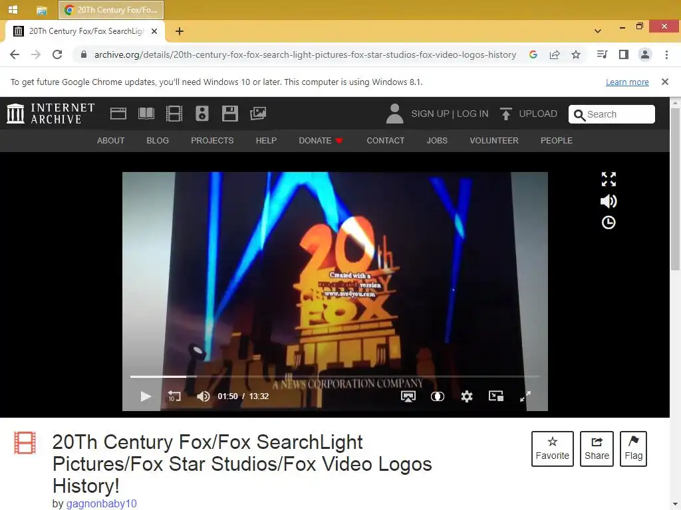This screenshot has width=681, height=510.
Task: Focus the Archive Search field
Action: coord(612,114)
